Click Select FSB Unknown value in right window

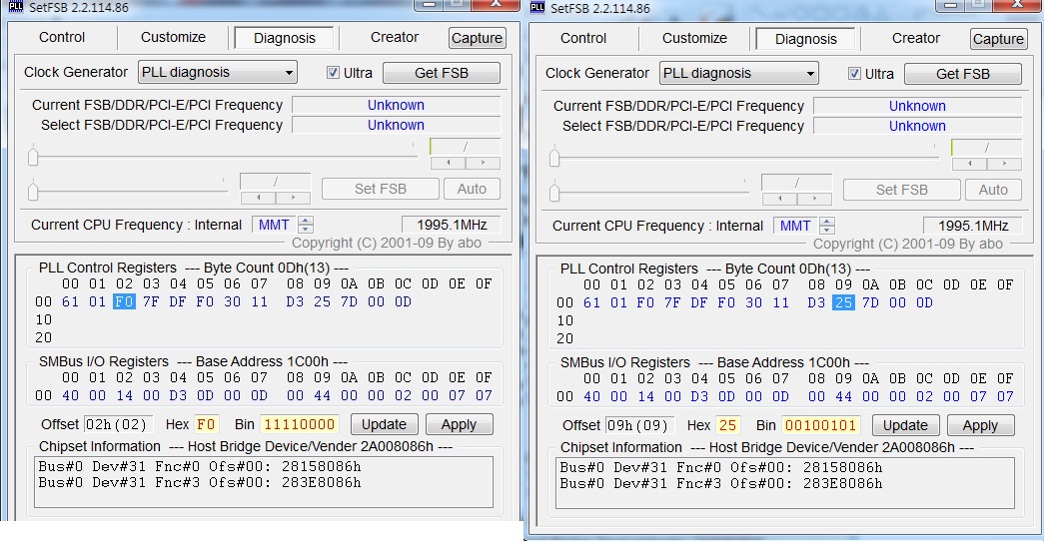point(917,126)
